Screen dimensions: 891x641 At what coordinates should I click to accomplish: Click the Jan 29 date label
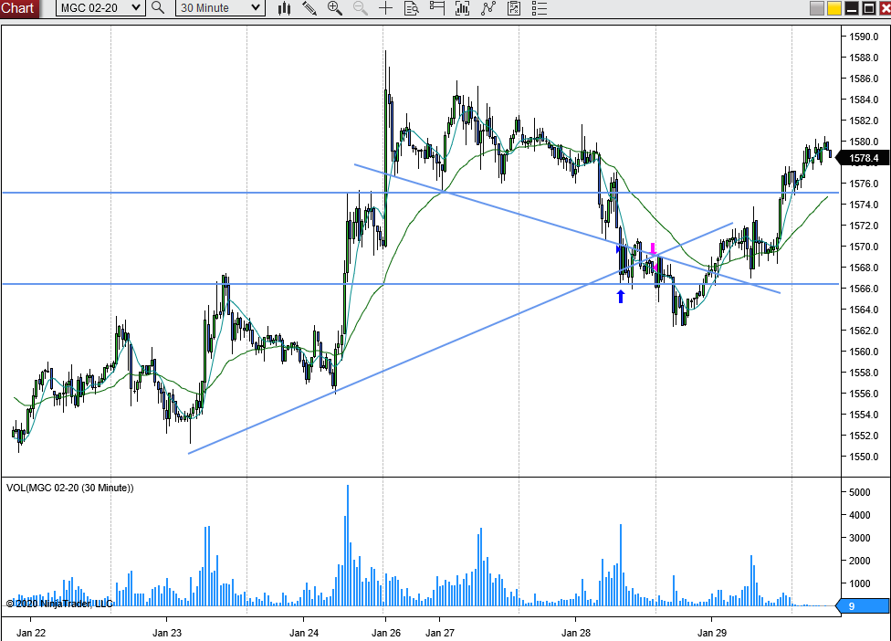tap(711, 633)
